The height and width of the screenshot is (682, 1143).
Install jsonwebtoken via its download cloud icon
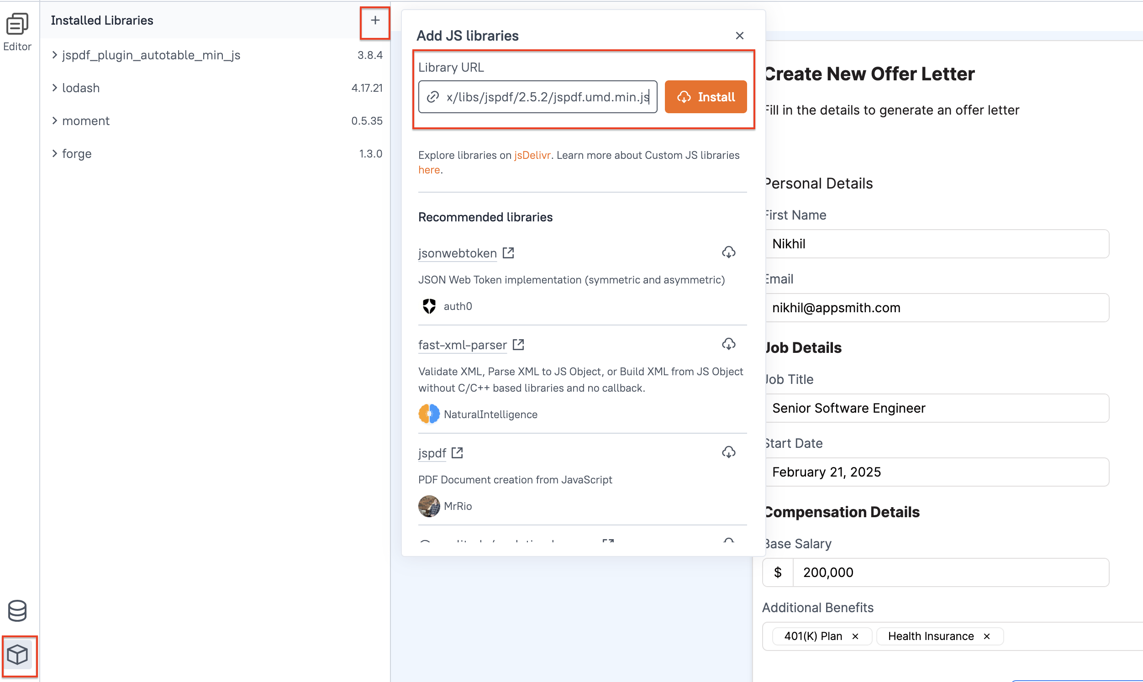(728, 252)
